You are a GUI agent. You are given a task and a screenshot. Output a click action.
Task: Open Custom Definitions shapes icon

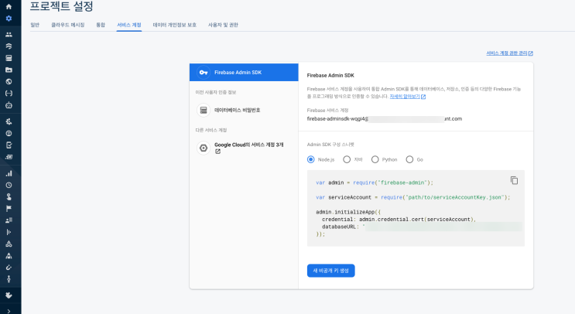click(9, 244)
